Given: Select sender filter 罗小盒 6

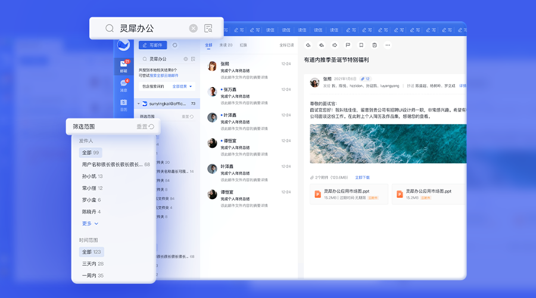Looking at the screenshot, I should tap(91, 200).
